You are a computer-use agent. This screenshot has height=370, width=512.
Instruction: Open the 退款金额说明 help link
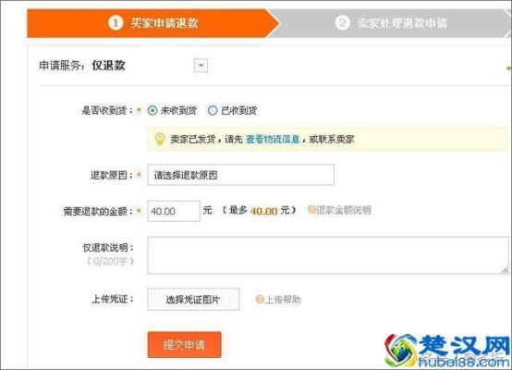[x=339, y=210]
